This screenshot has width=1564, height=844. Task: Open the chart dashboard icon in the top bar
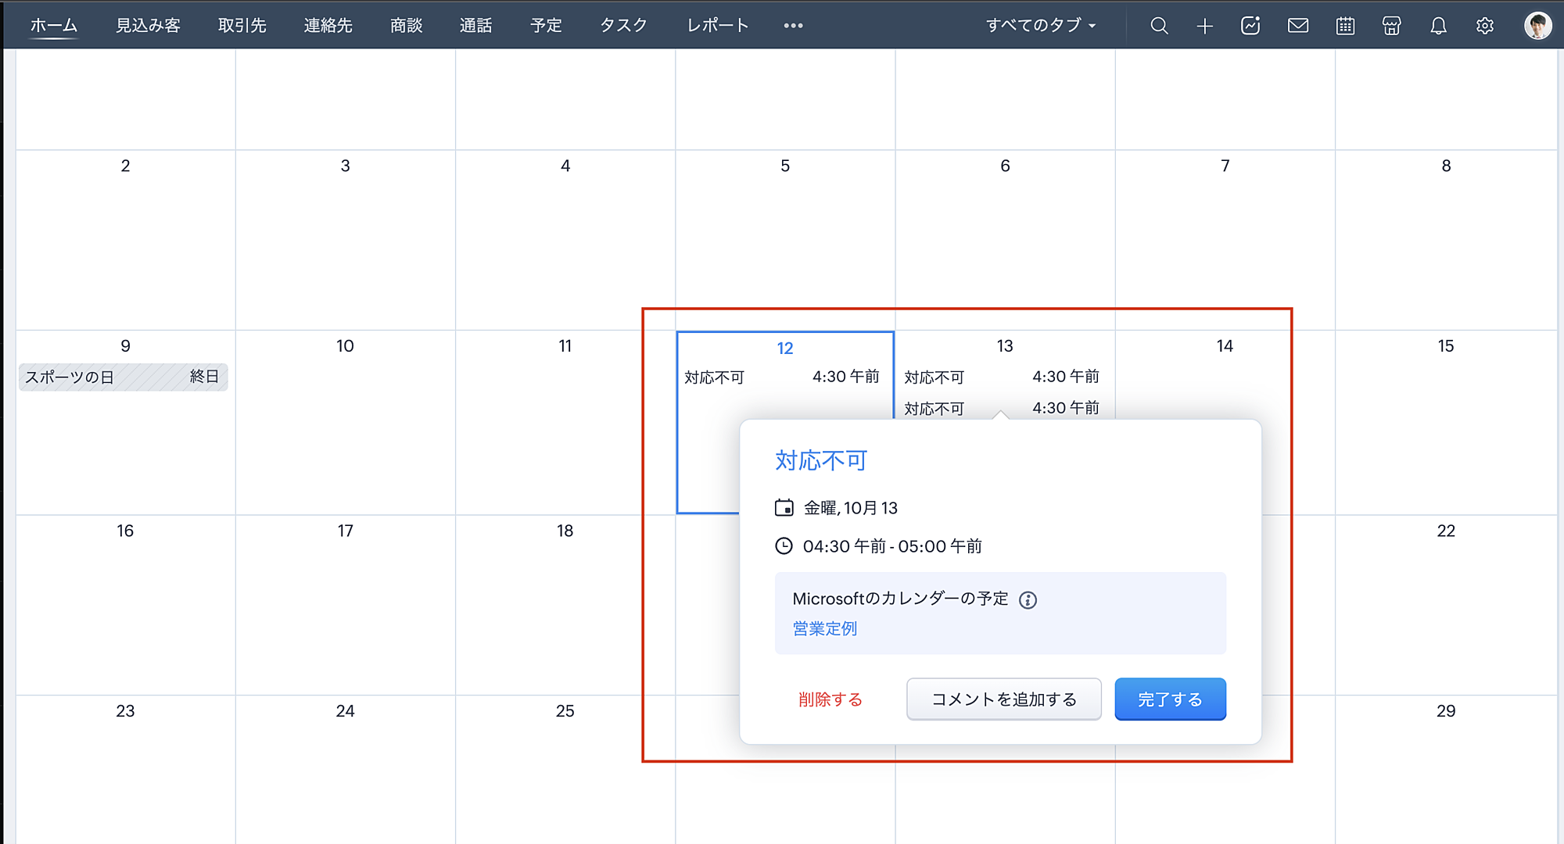(x=1250, y=26)
